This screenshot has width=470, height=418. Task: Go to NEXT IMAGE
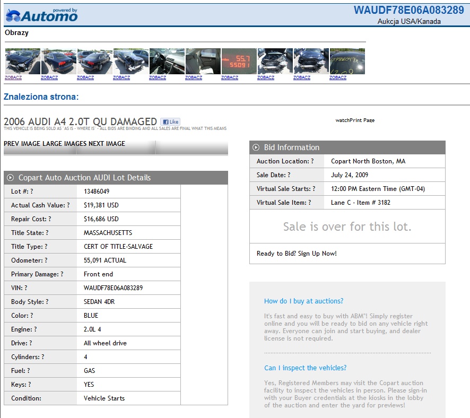[107, 144]
